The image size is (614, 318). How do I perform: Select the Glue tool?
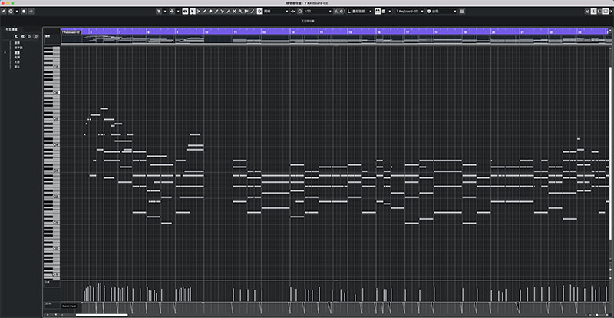(x=228, y=12)
